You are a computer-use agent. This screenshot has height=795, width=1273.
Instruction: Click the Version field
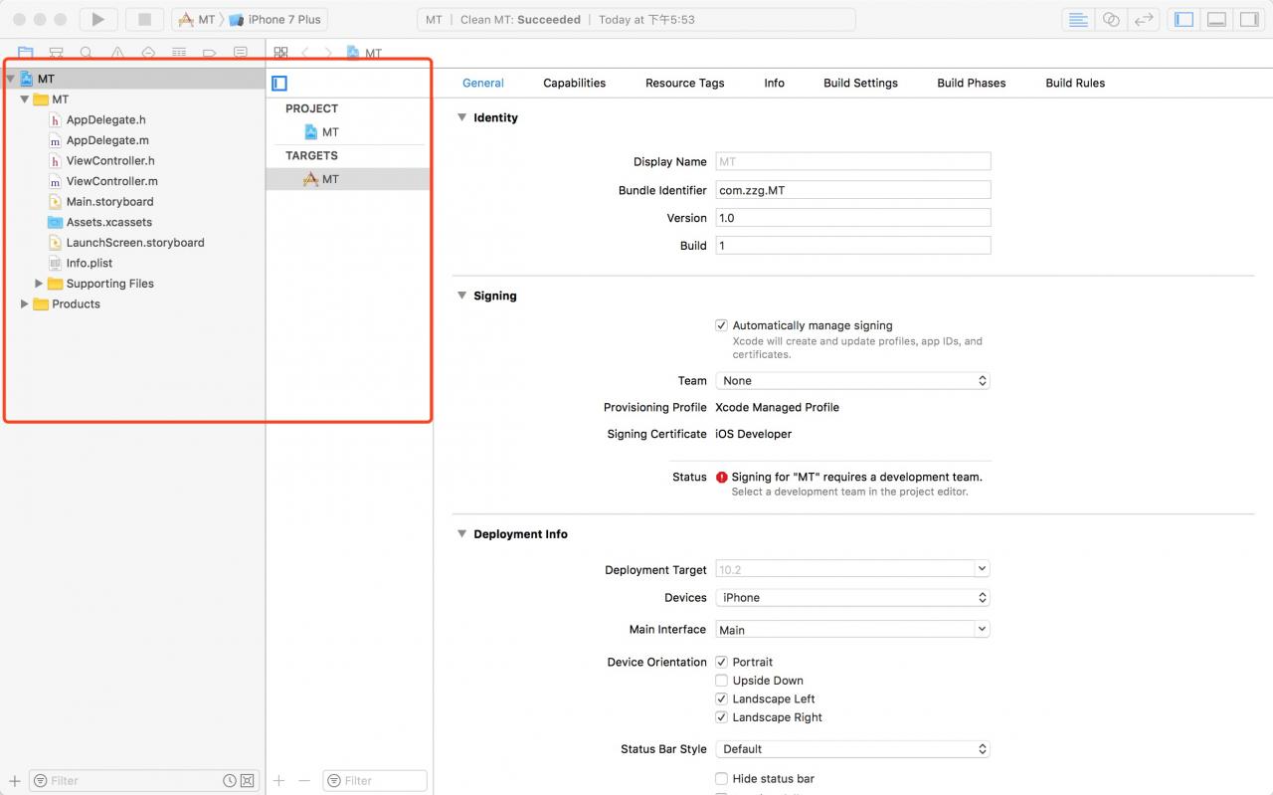point(852,218)
